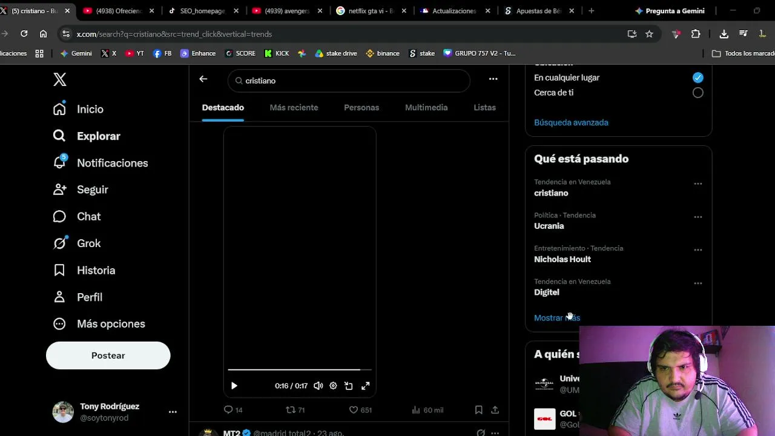Expand Más opciones menu
775x436 pixels.
(99, 324)
